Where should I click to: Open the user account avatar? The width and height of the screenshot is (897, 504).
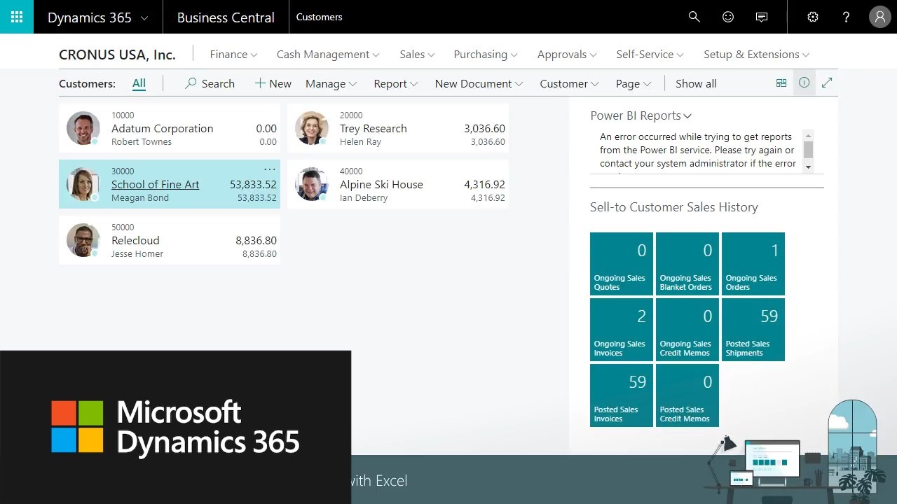point(879,17)
